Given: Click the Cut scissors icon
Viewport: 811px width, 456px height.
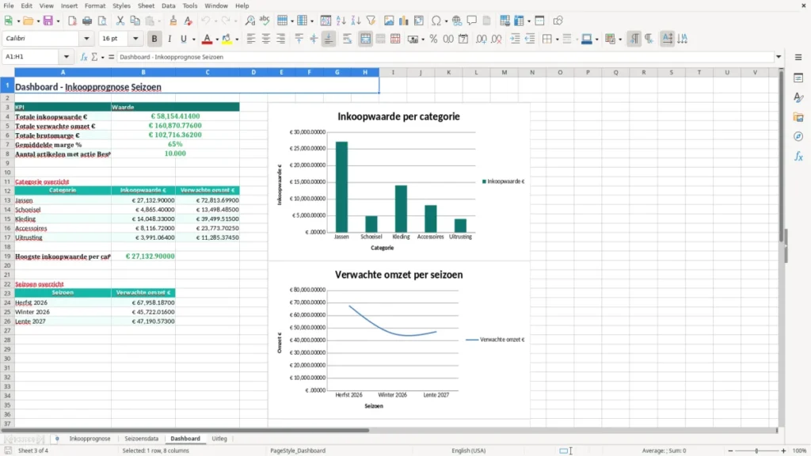Looking at the screenshot, I should click(x=120, y=21).
